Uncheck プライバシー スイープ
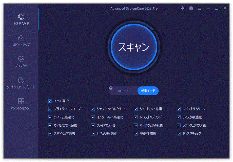Viewport: 233px width, 162px height. pos(50,109)
